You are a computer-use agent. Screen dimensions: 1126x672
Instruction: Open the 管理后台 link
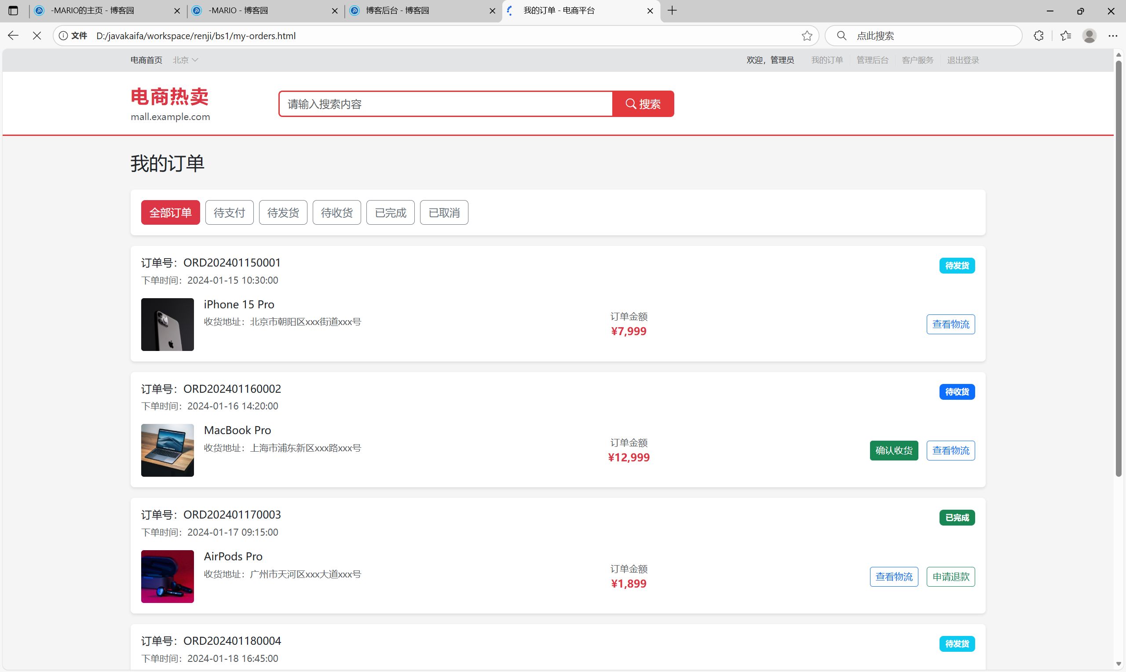click(x=872, y=60)
